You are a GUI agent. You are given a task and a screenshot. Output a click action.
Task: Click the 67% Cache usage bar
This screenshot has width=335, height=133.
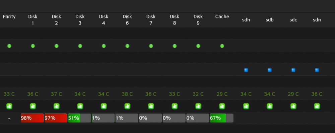221,118
